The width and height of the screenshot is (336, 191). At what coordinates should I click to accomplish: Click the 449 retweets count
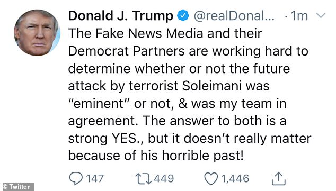click(164, 179)
